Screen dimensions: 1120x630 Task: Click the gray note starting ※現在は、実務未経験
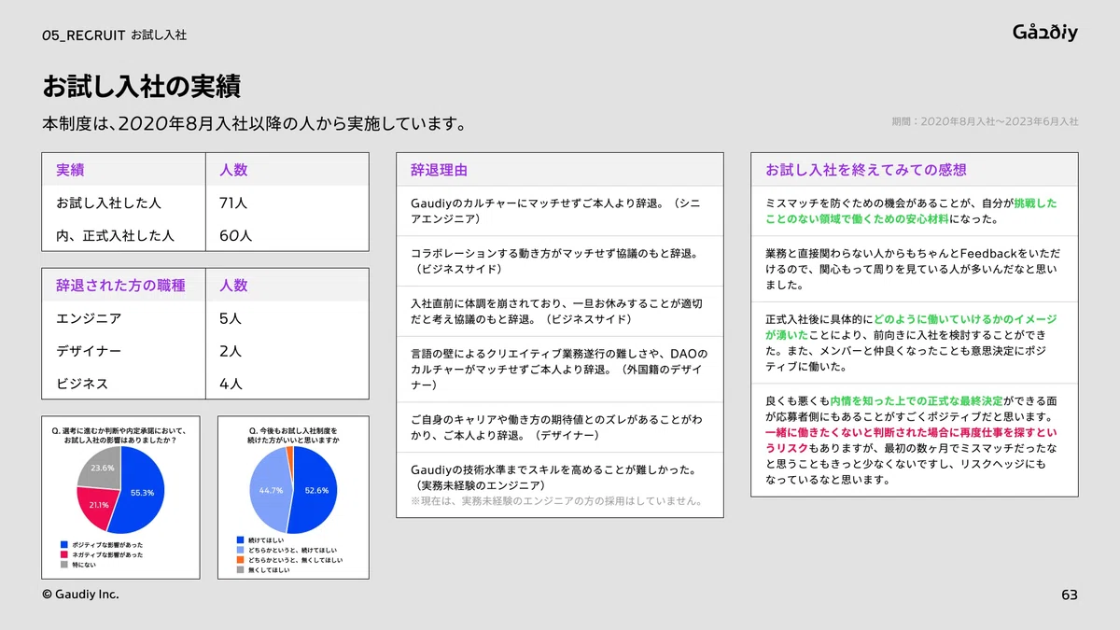pyautogui.click(x=555, y=501)
